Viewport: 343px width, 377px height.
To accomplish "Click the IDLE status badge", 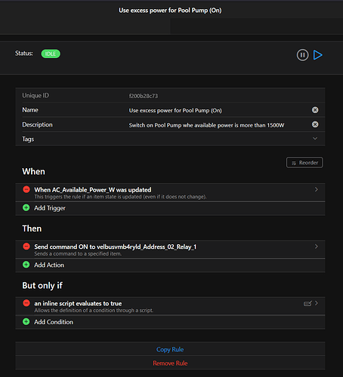I will click(x=51, y=54).
